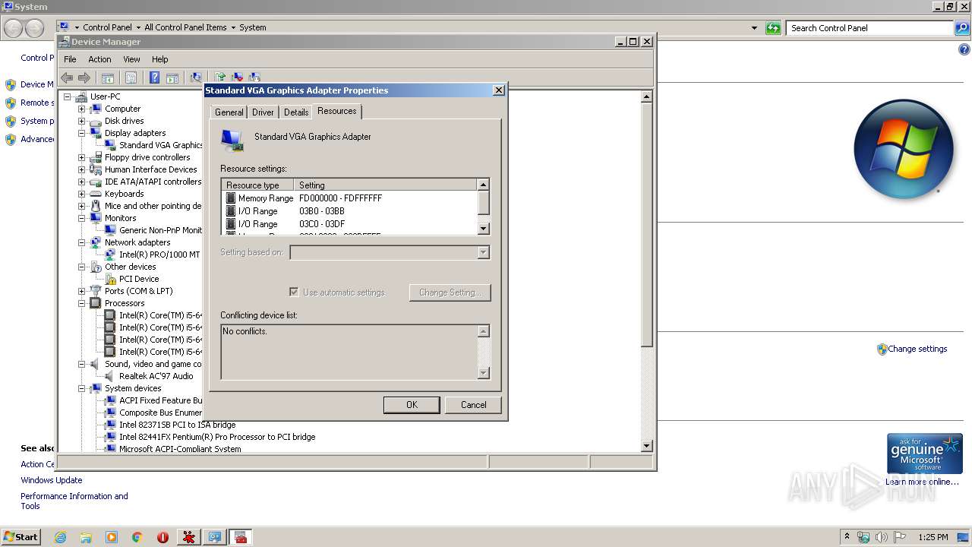Viewport: 972px width, 547px height.
Task: Click the blue Help question-mark toolbar icon
Action: 154,77
